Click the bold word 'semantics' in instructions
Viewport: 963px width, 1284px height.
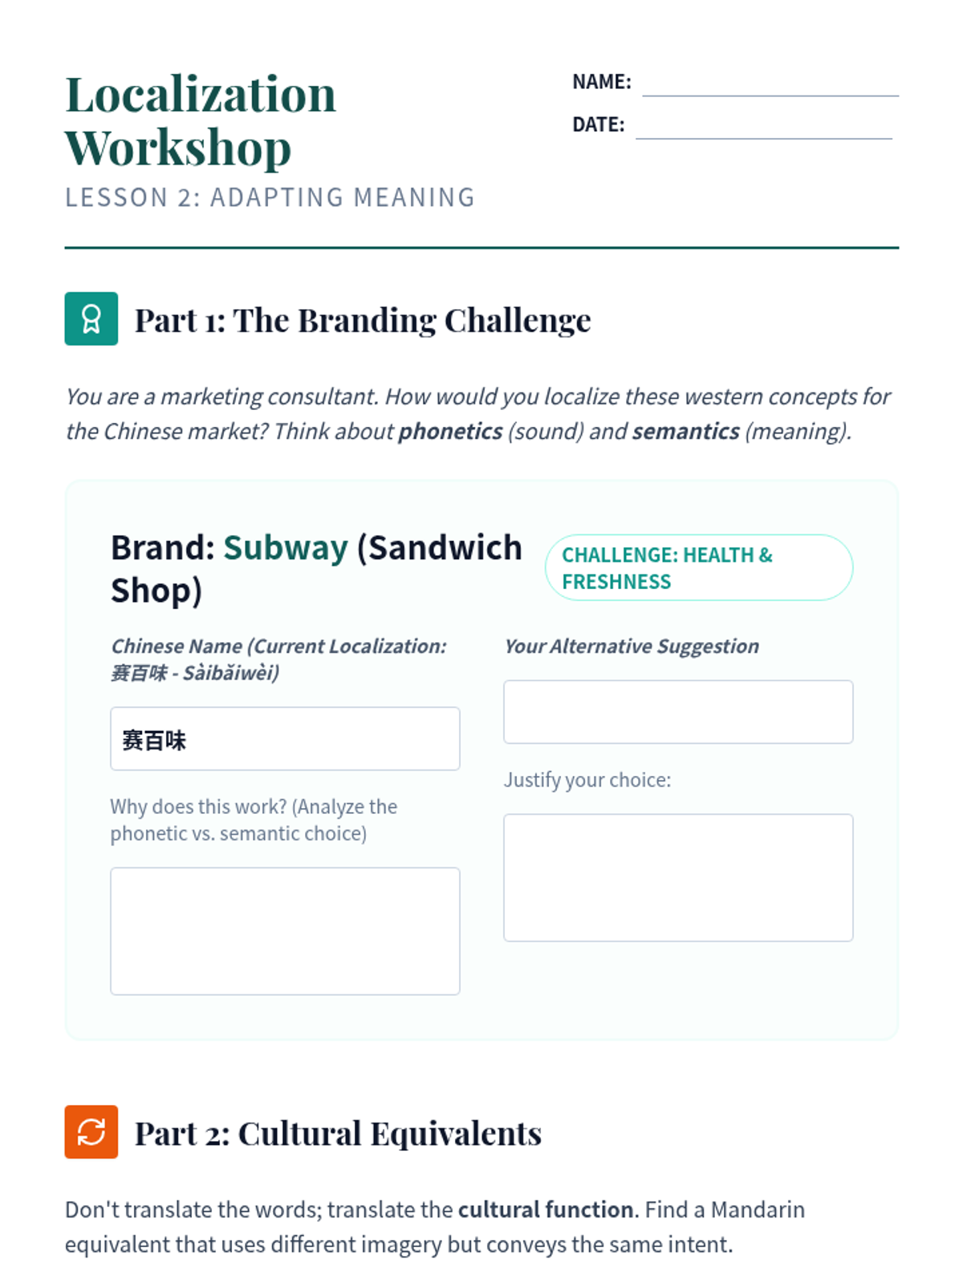pos(686,431)
